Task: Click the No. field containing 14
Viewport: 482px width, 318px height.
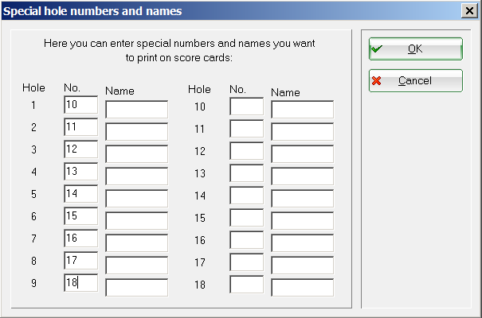Action: 80,195
